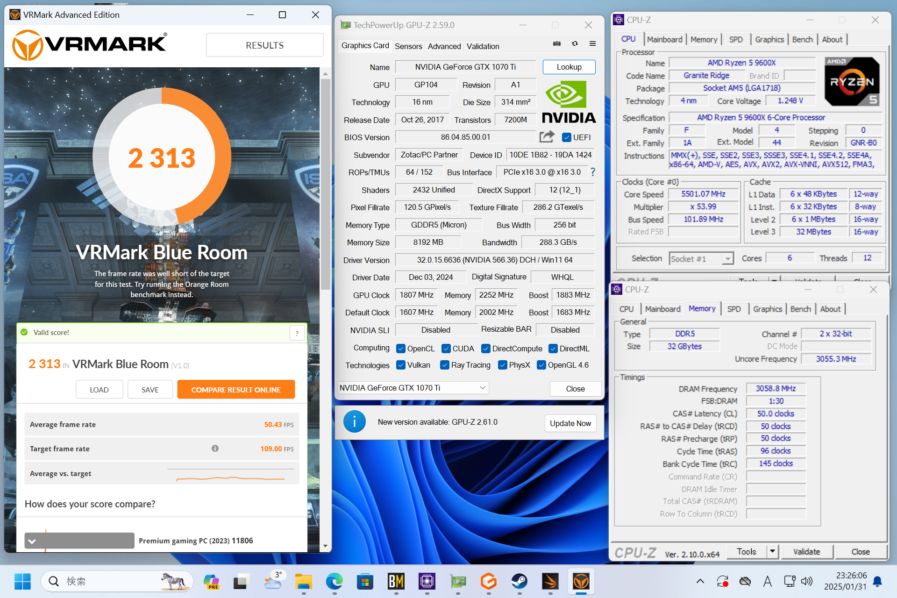Click the IME input mode indicator A
The image size is (897, 598).
(767, 582)
